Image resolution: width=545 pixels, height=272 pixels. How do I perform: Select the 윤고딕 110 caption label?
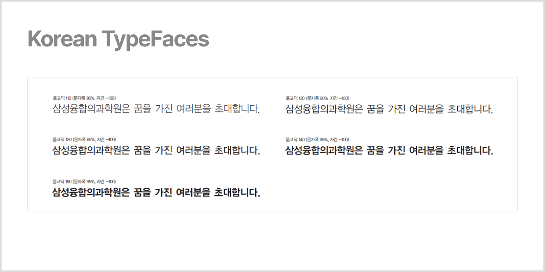(84, 98)
